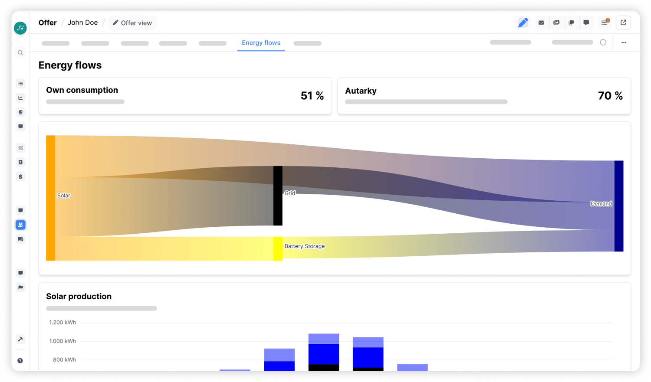The height and width of the screenshot is (382, 651).
Task: Click the Offer view button
Action: click(132, 23)
